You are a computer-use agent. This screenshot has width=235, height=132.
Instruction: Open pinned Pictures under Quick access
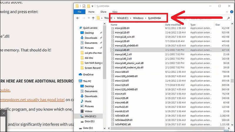[89, 48]
